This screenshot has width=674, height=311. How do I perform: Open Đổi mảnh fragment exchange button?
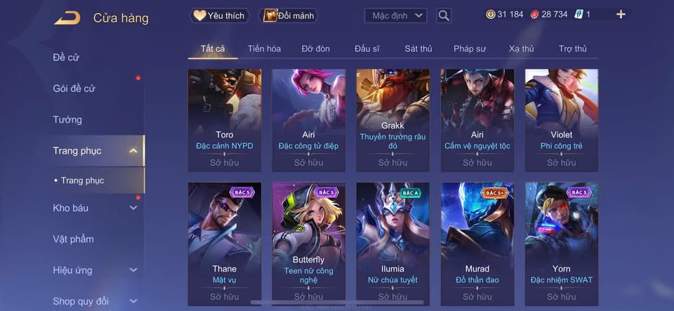pyautogui.click(x=289, y=16)
